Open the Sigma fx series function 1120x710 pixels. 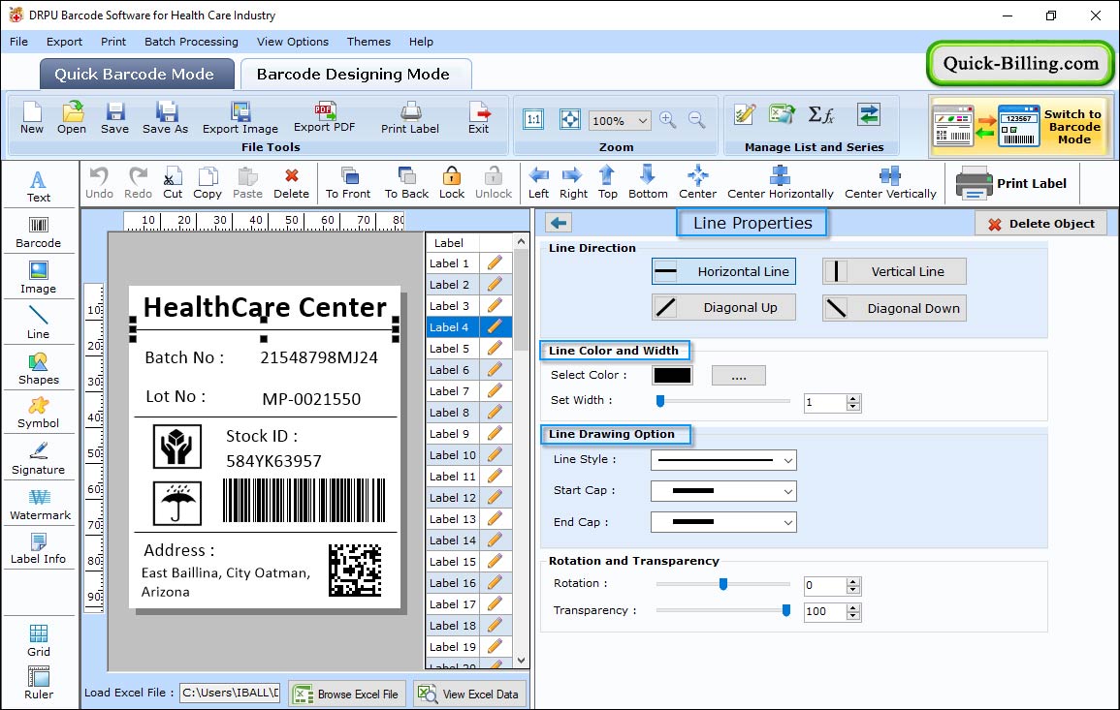pos(821,114)
